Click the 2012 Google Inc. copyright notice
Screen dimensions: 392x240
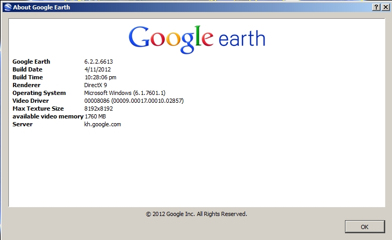click(197, 214)
